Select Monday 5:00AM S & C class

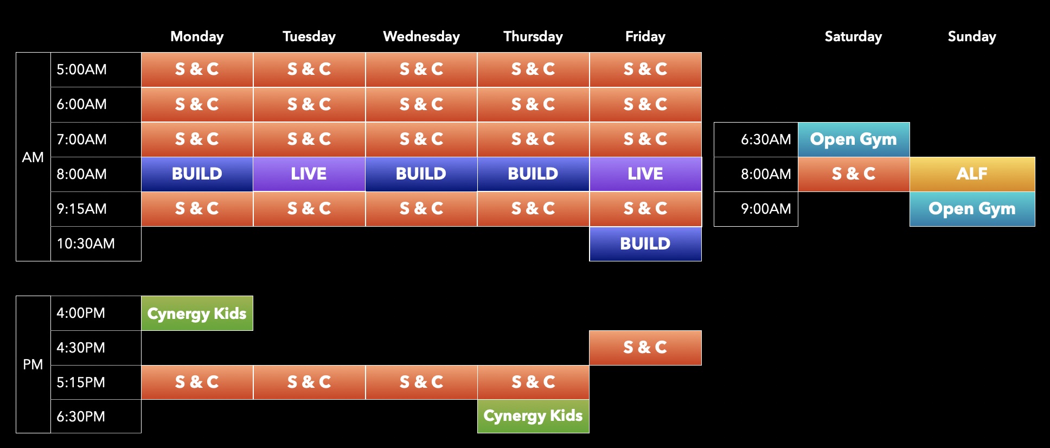click(x=197, y=69)
